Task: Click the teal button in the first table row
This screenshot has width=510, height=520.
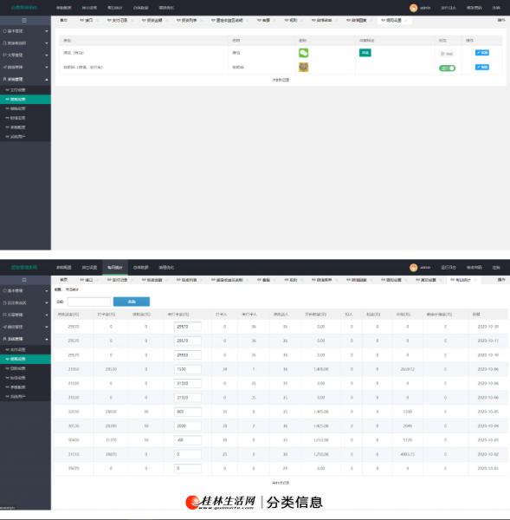Action: click(x=365, y=53)
